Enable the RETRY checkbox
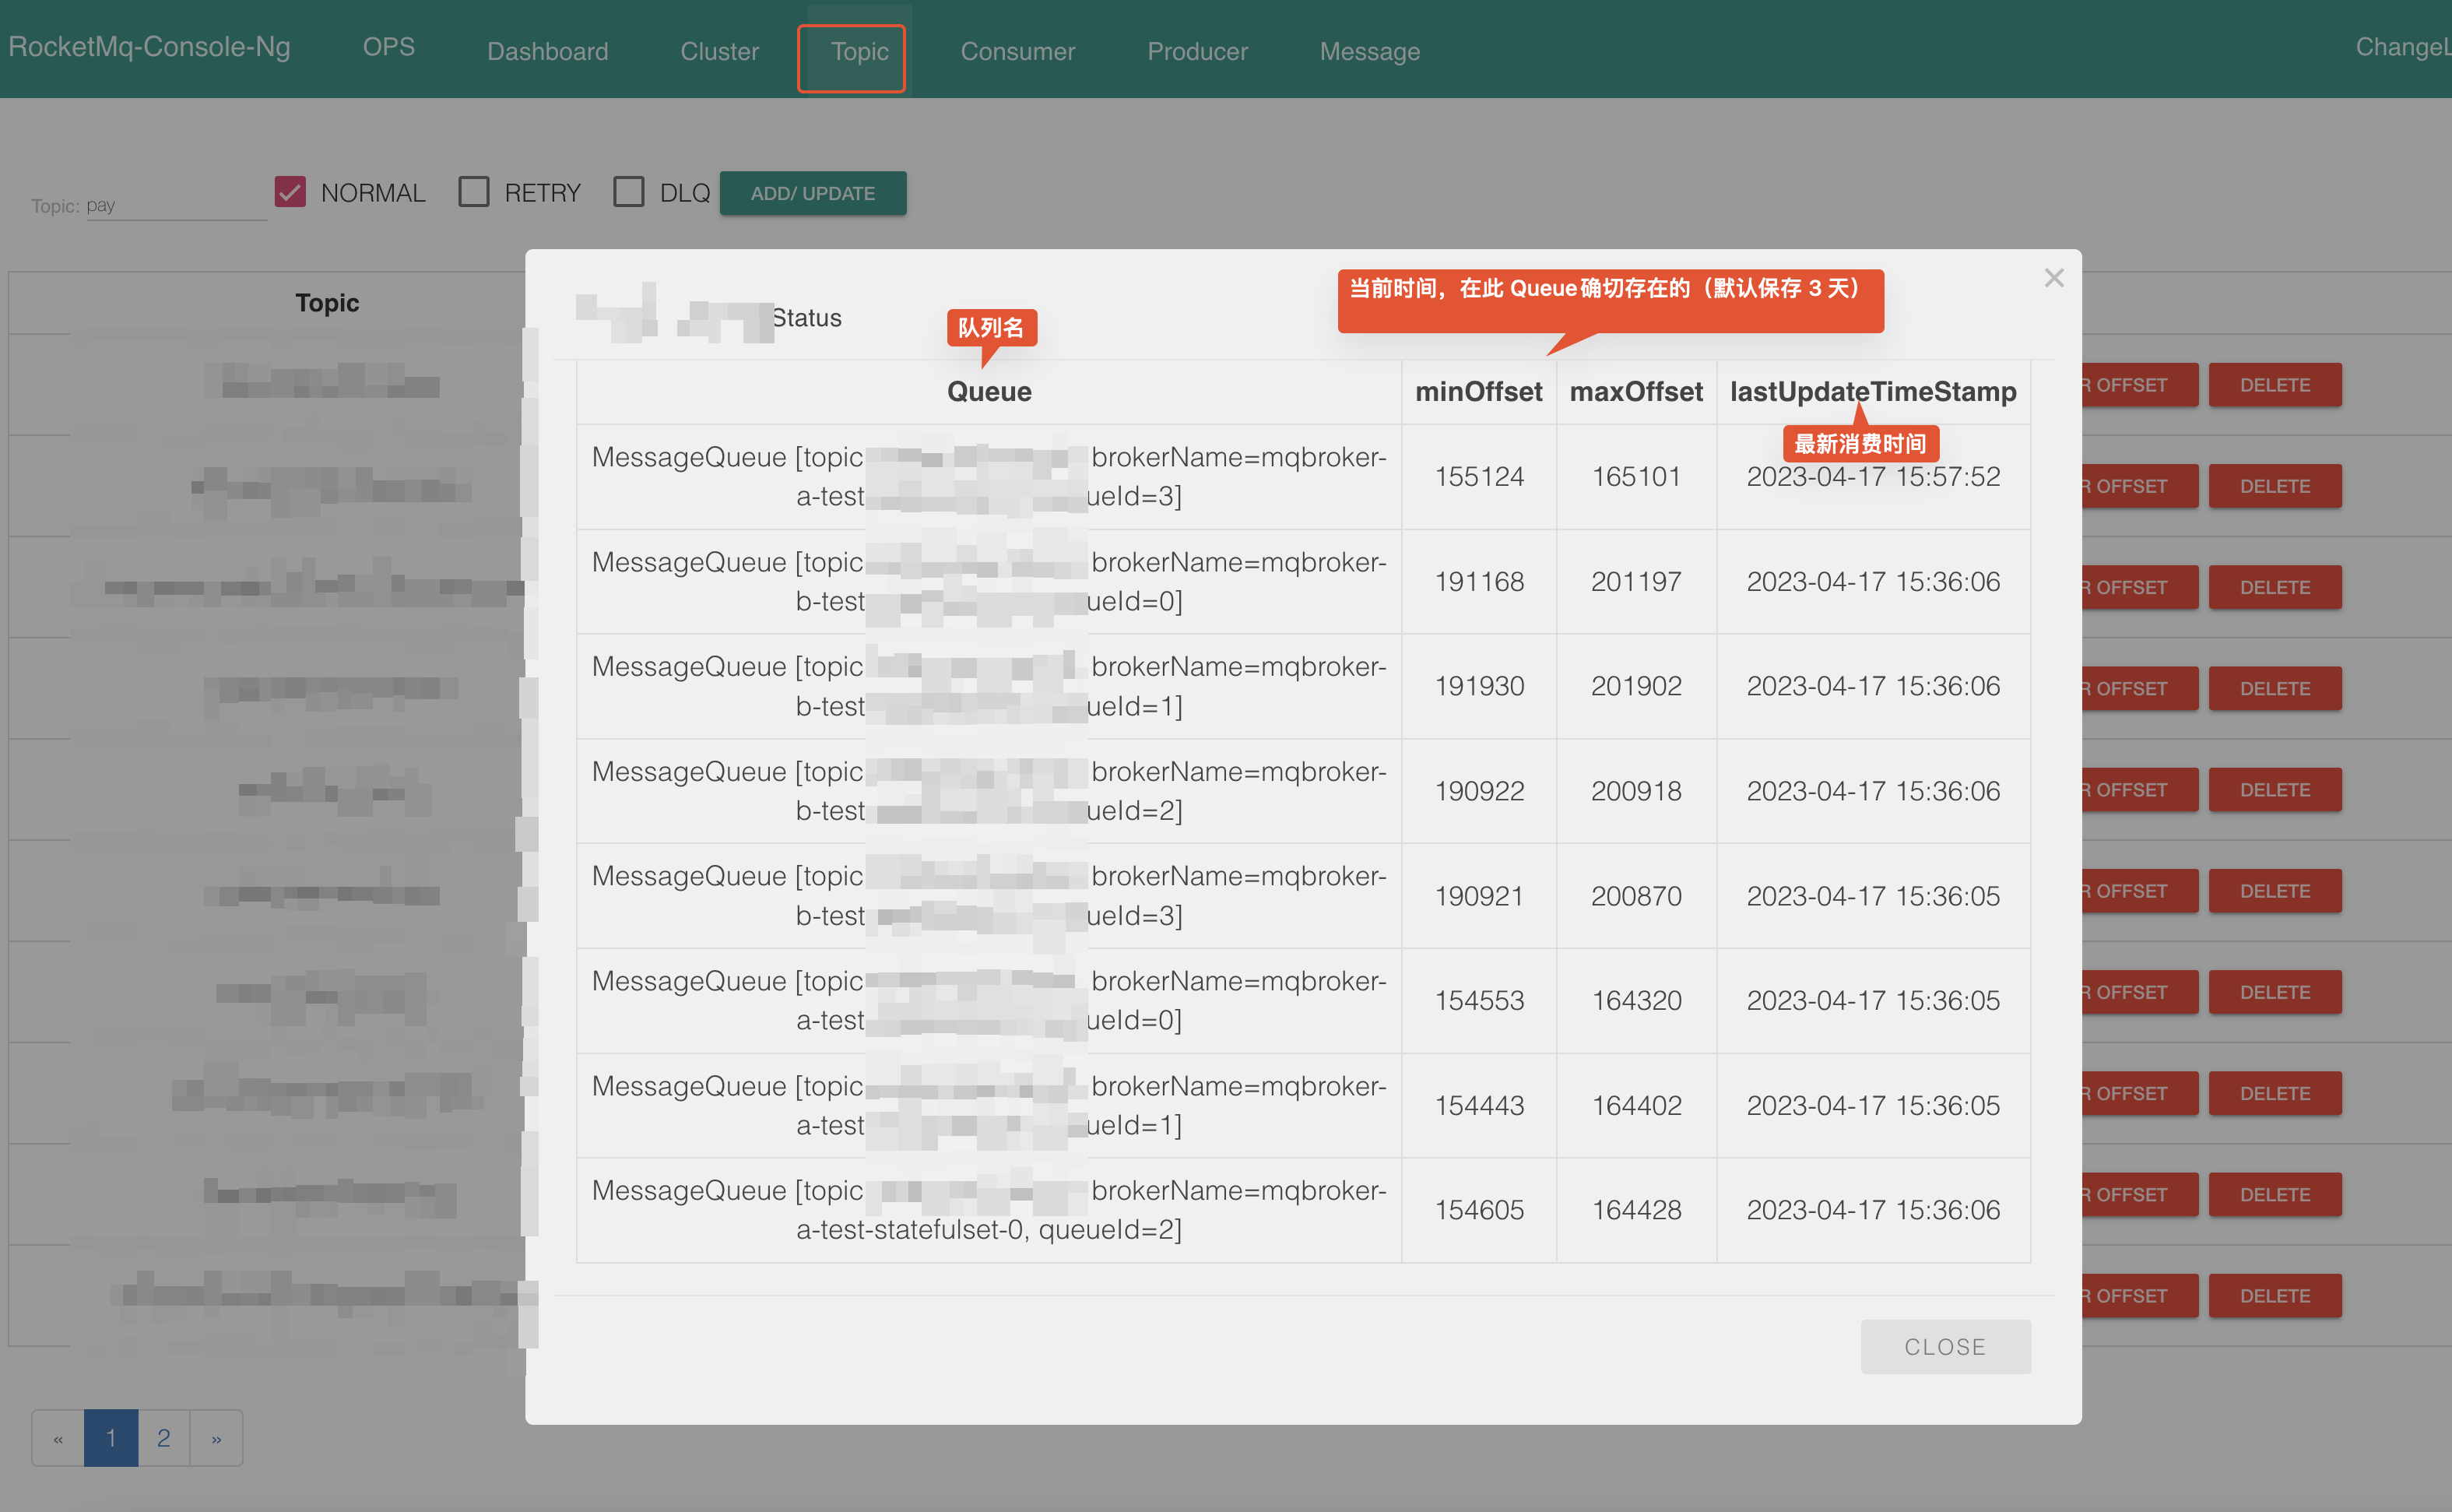 coord(474,192)
